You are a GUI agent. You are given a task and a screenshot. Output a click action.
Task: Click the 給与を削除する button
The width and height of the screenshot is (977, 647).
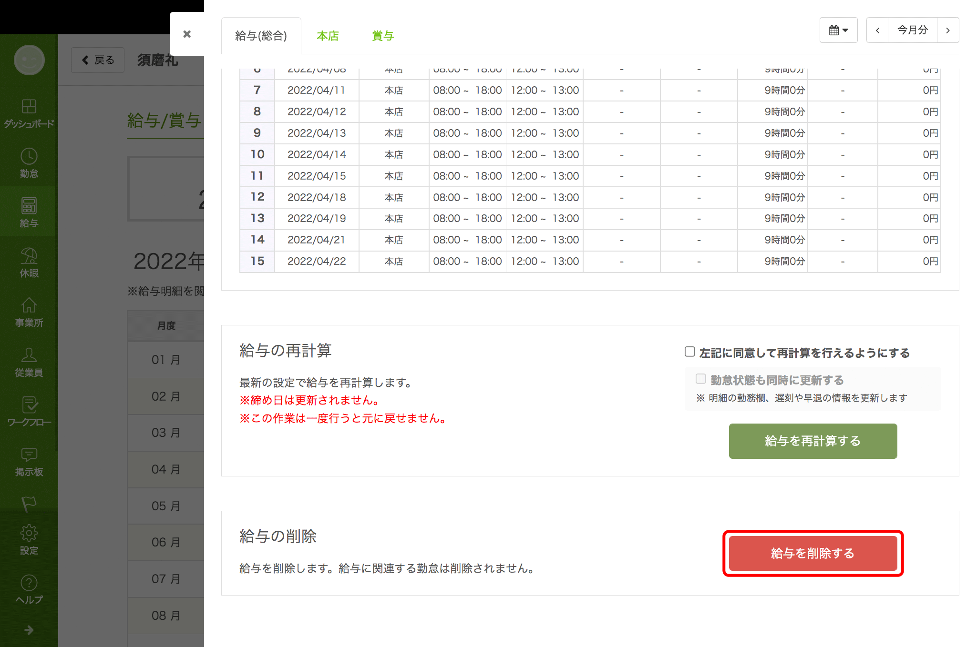click(x=813, y=553)
